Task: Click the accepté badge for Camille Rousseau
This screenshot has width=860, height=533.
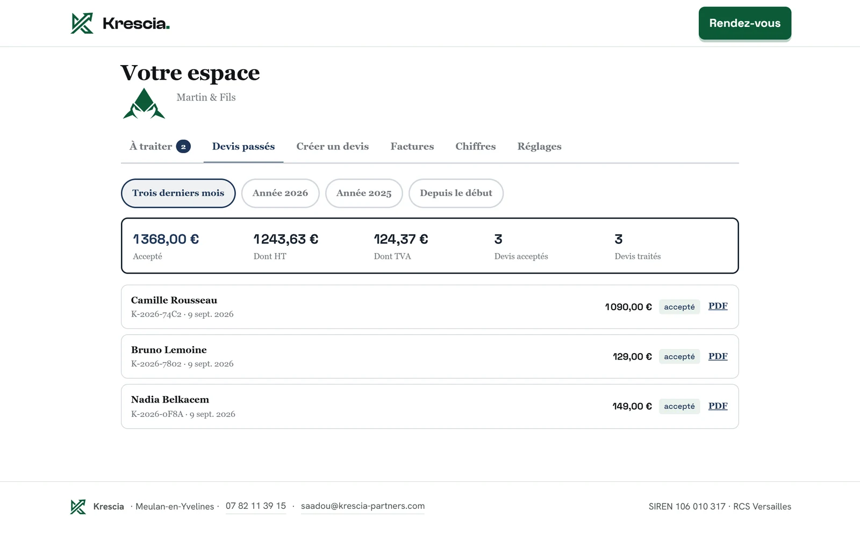Action: (x=679, y=307)
